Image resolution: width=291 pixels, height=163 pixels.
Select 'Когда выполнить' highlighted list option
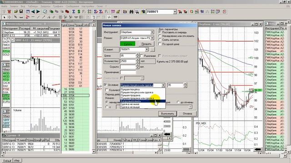[x=142, y=101]
